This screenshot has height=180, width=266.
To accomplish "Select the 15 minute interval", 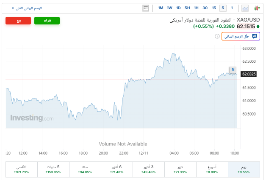I will 214,8.
